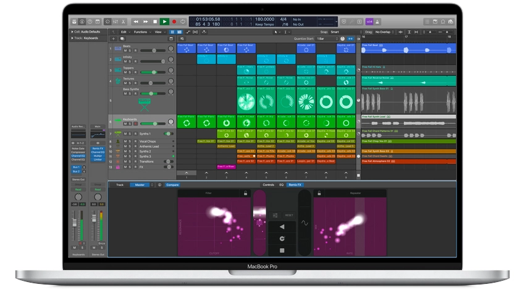The width and height of the screenshot is (525, 295).
Task: Open the Limiter plugin slot
Action: coord(98,160)
